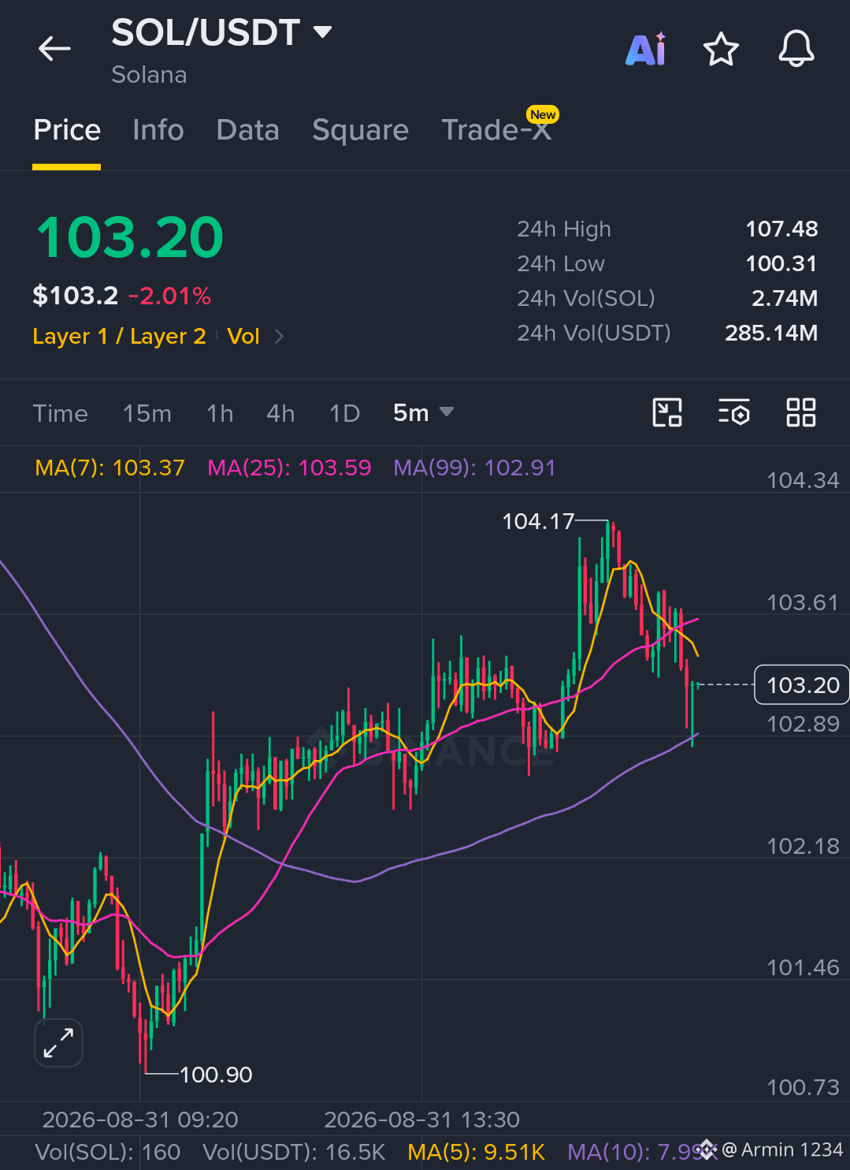Image resolution: width=850 pixels, height=1170 pixels.
Task: Tap the Vol(SOL): 160 volume label
Action: (x=108, y=1152)
